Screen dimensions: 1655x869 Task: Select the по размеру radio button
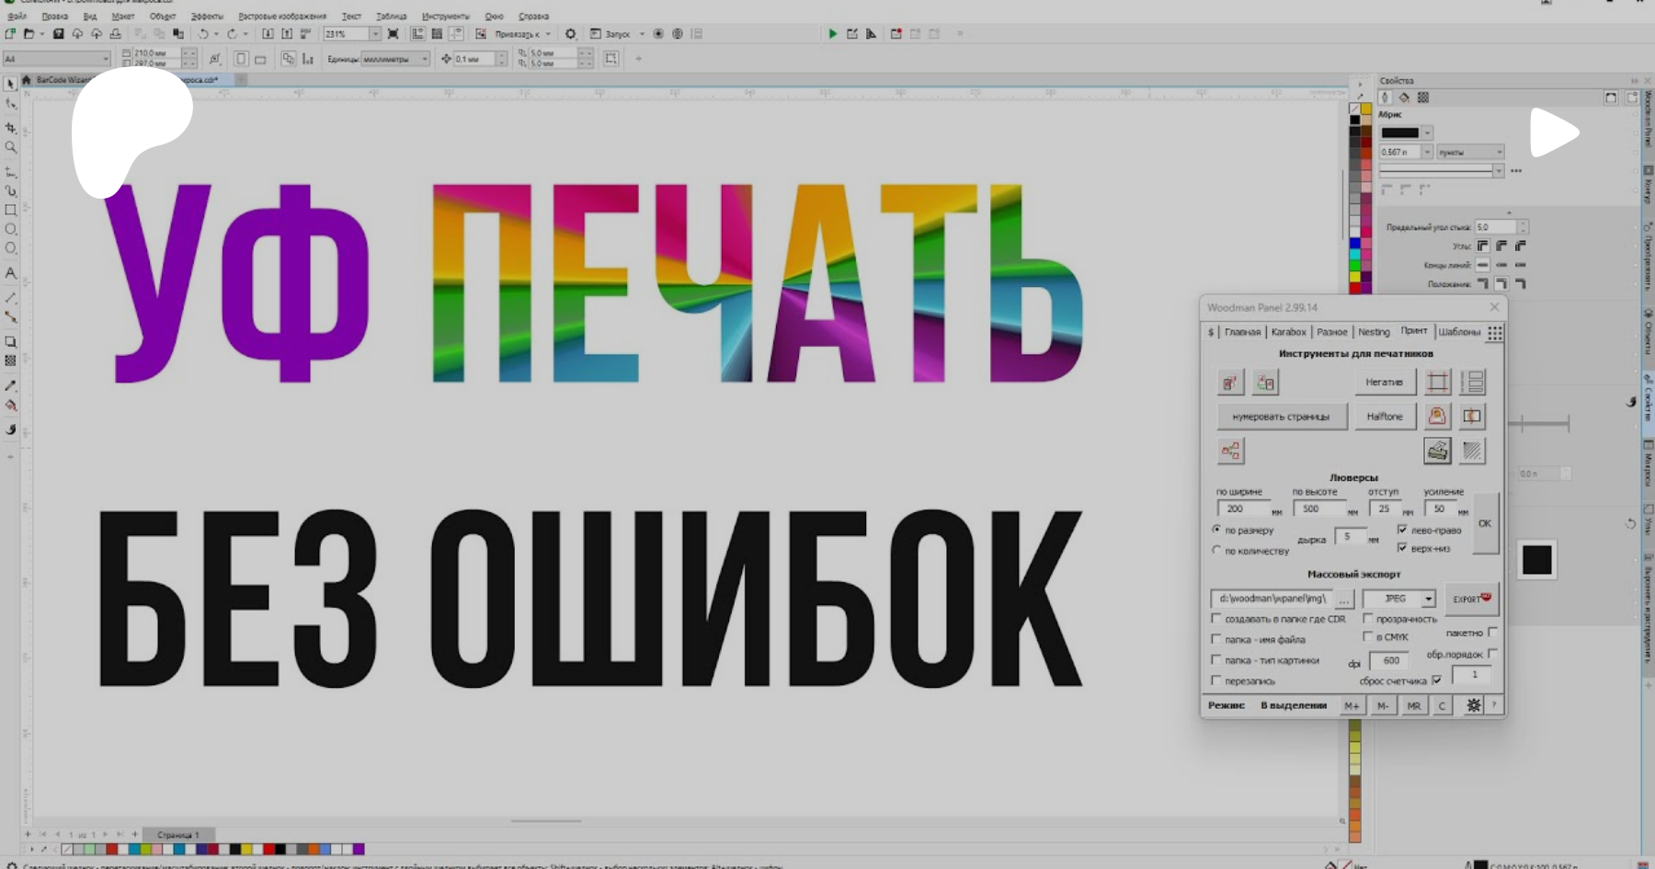(1216, 530)
